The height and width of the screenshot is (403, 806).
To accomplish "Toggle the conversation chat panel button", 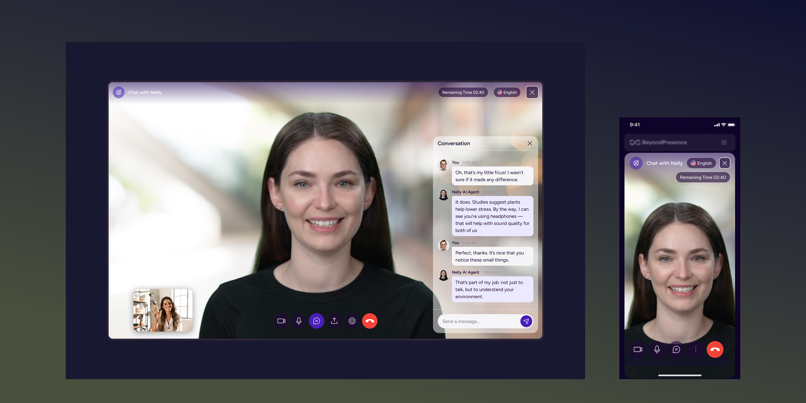I will [317, 321].
